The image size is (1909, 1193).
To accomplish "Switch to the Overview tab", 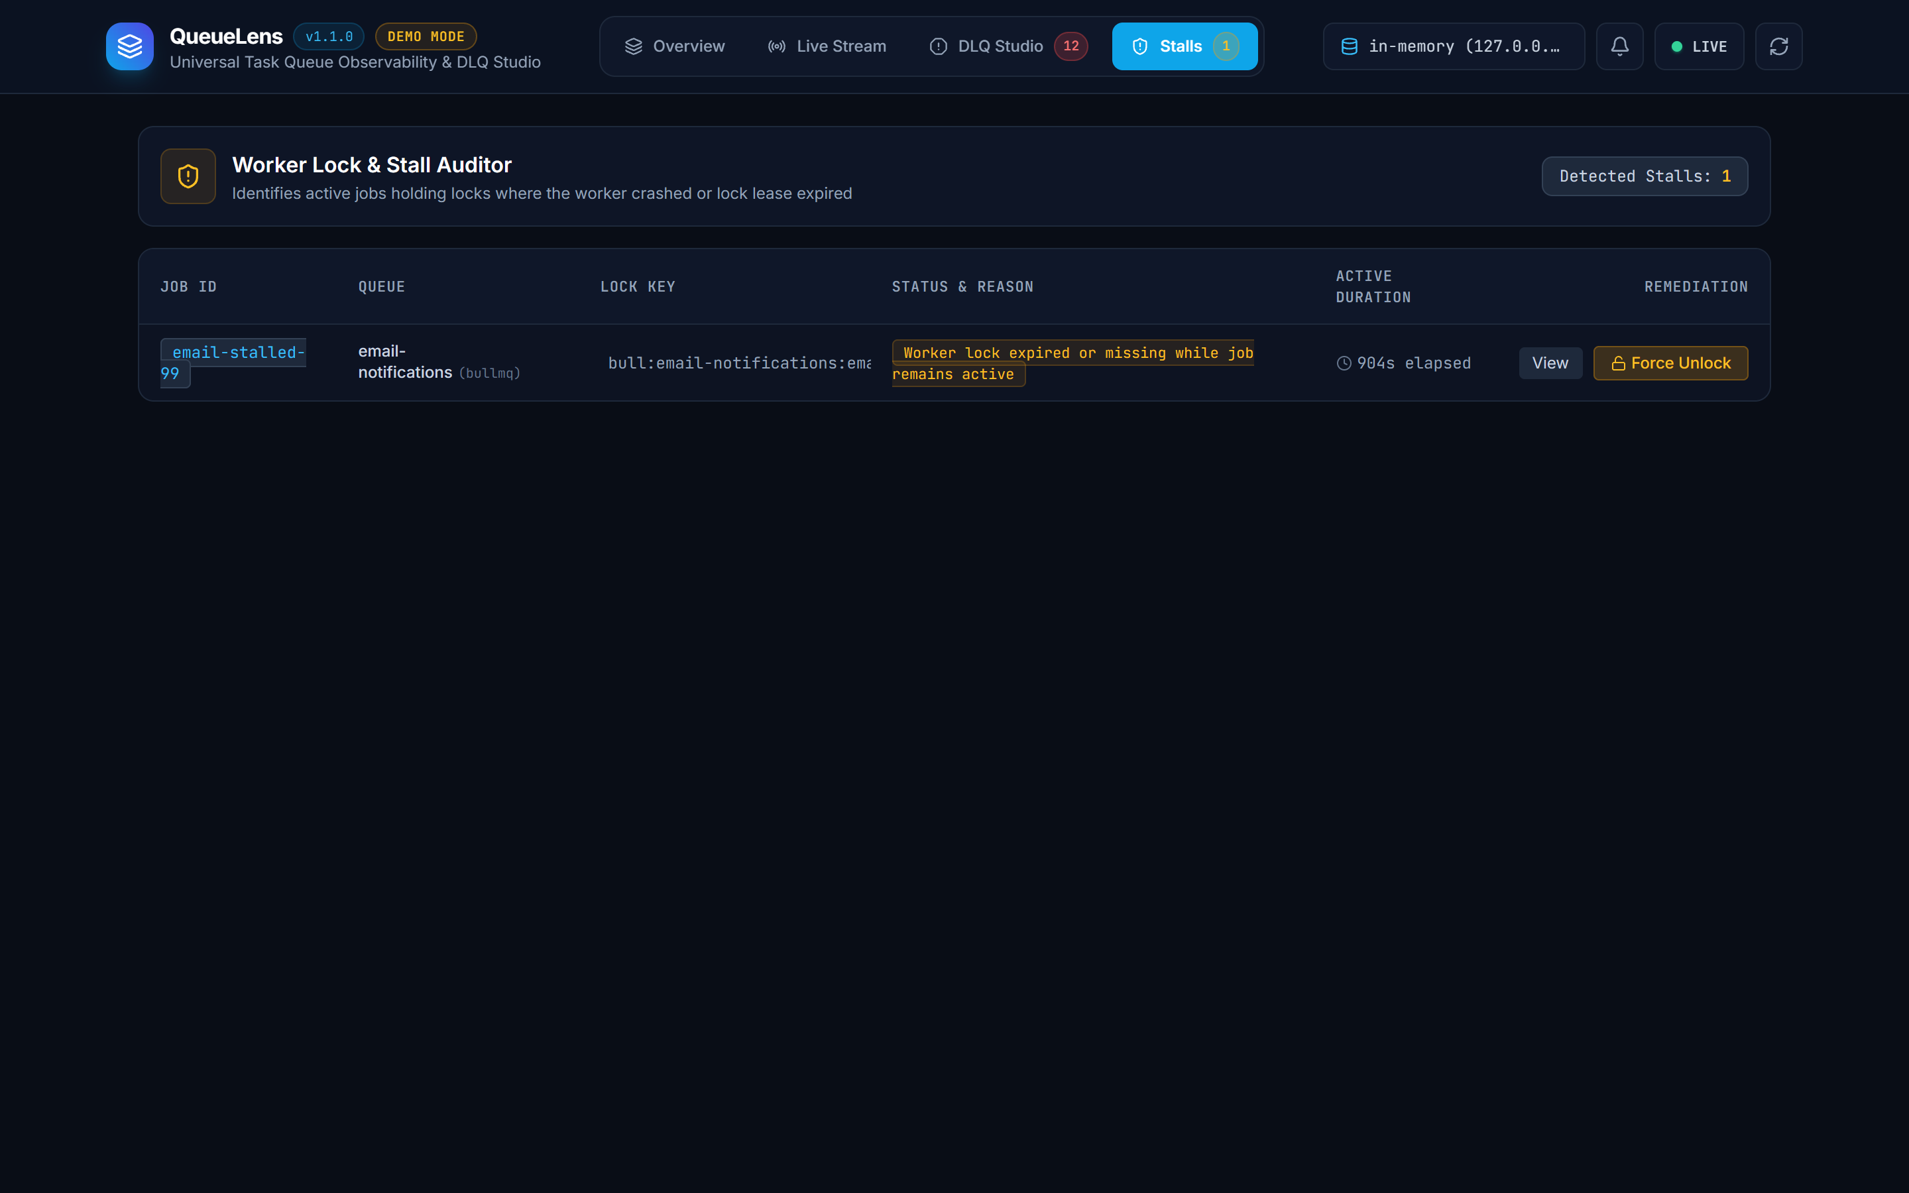I will click(675, 46).
